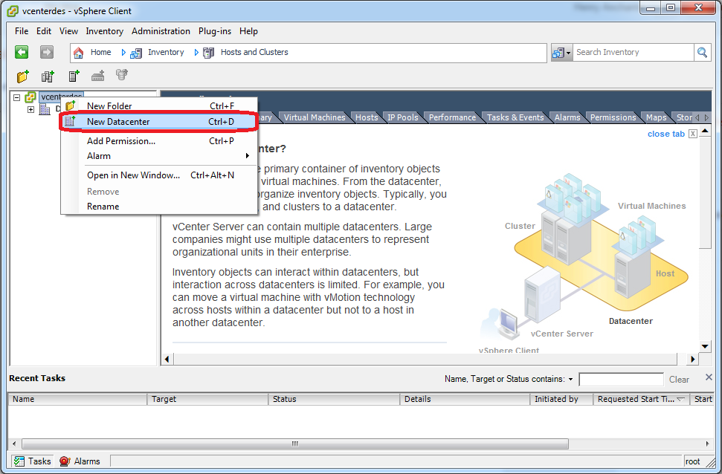Collapse the vcenterdes tree node

tap(16, 97)
